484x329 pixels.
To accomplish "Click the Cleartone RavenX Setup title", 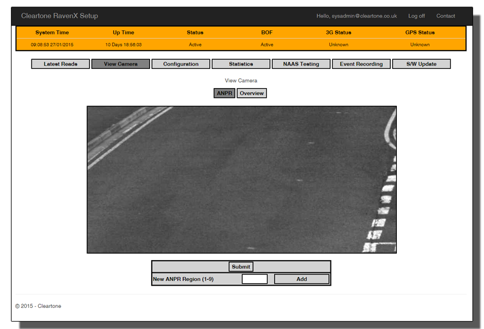I will pos(59,16).
